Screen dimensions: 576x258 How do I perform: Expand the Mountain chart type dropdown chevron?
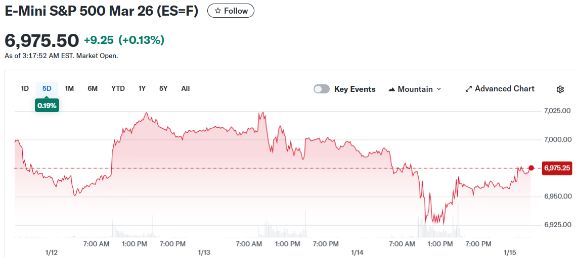[438, 89]
